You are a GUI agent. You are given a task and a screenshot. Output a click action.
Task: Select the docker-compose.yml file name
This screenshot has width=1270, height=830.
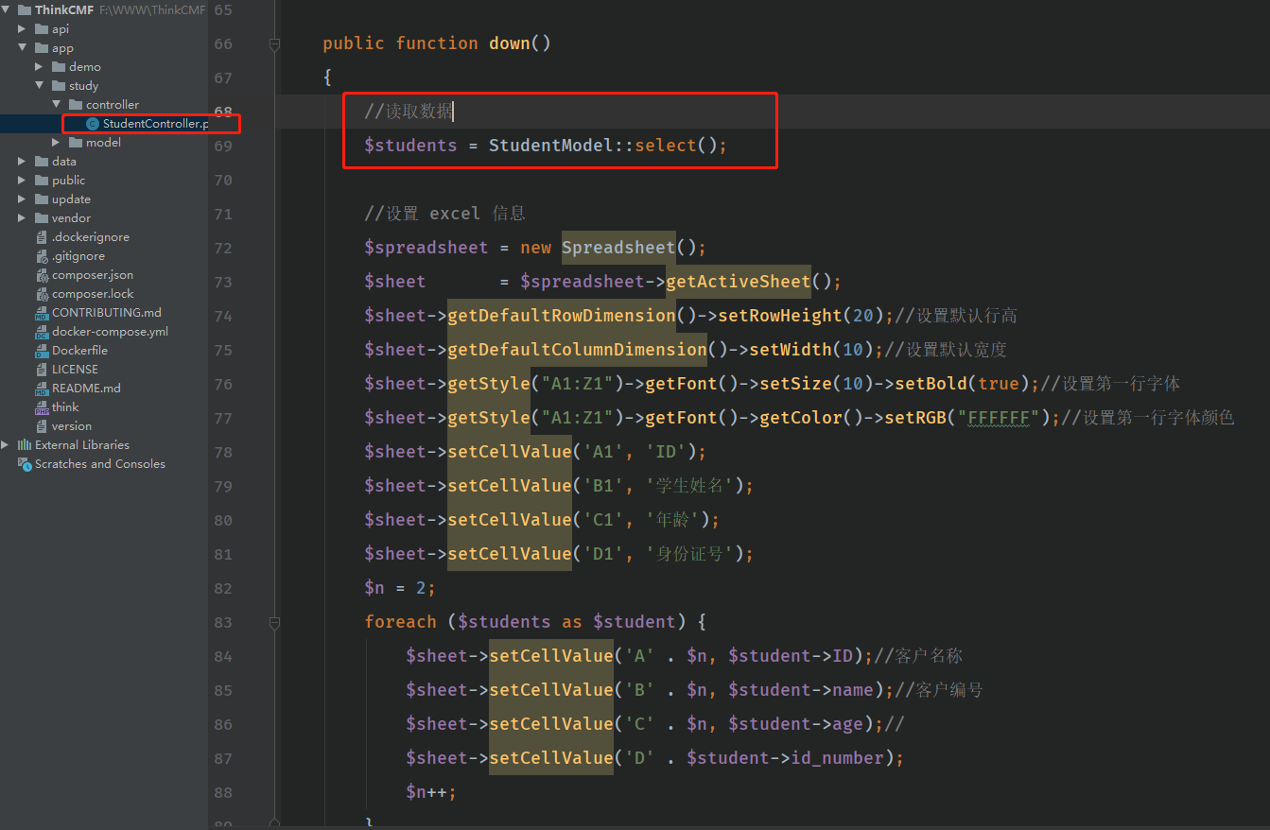(x=110, y=332)
